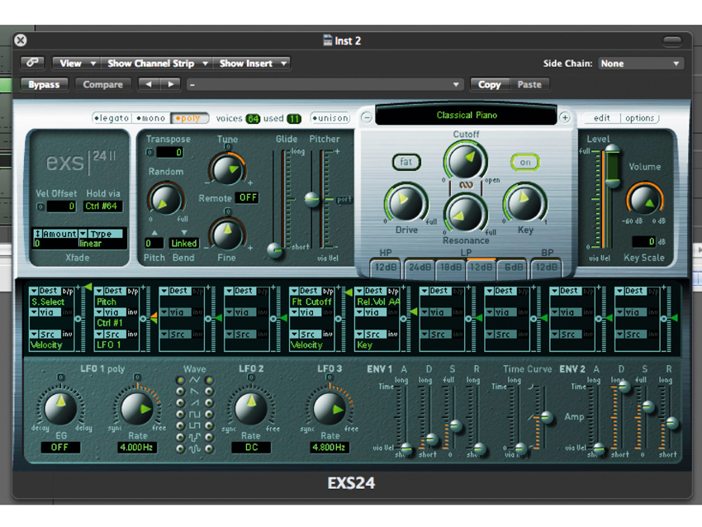
Task: Click the Compare button
Action: coord(103,84)
